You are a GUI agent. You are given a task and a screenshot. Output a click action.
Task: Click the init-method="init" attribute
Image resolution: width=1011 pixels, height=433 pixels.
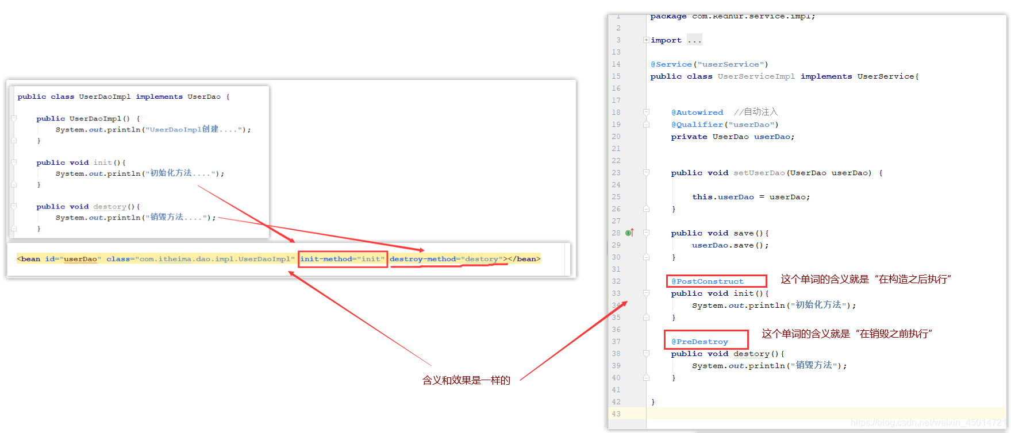[343, 259]
